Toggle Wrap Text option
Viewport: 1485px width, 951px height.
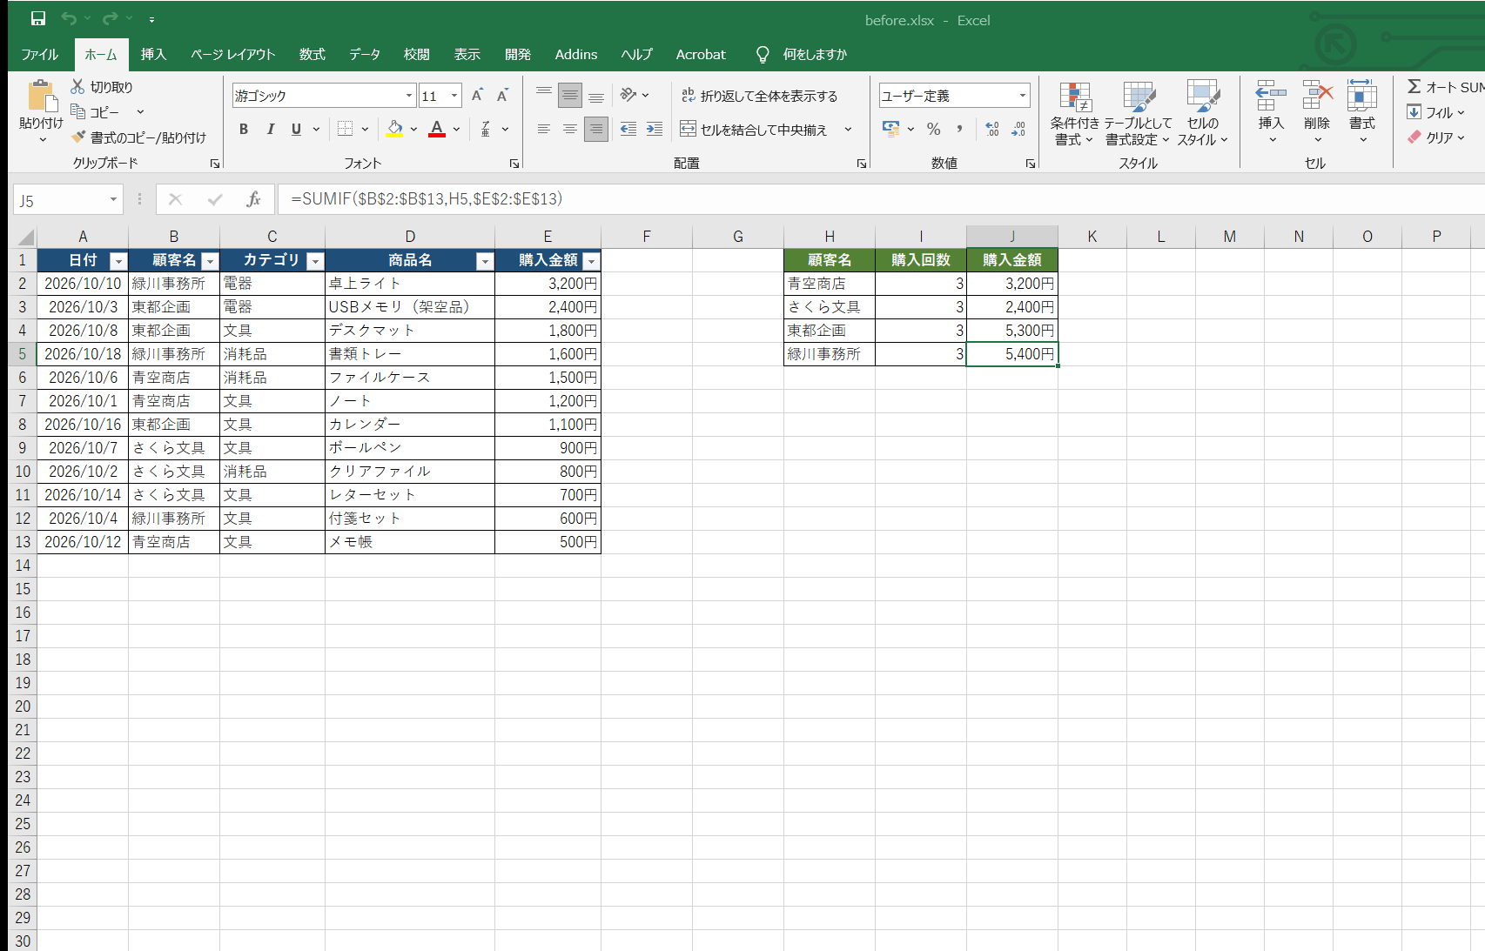pos(760,96)
